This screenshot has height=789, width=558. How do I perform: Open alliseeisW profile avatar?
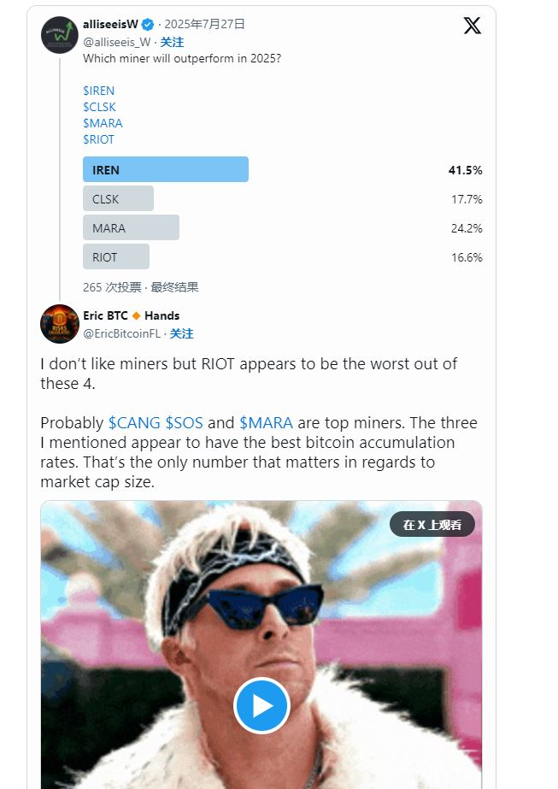coord(60,35)
